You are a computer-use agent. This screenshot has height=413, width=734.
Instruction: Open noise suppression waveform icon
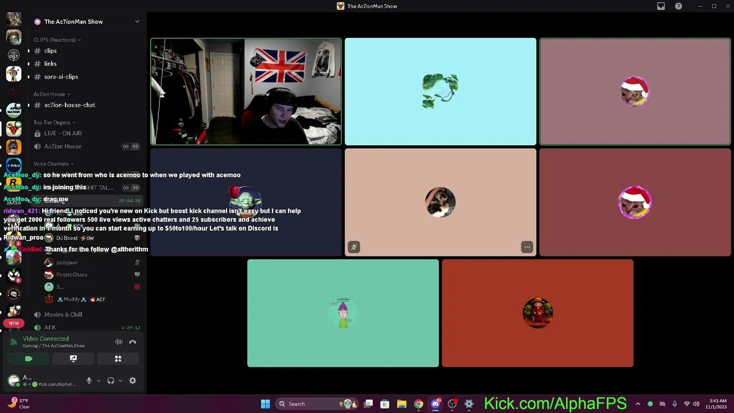point(119,342)
